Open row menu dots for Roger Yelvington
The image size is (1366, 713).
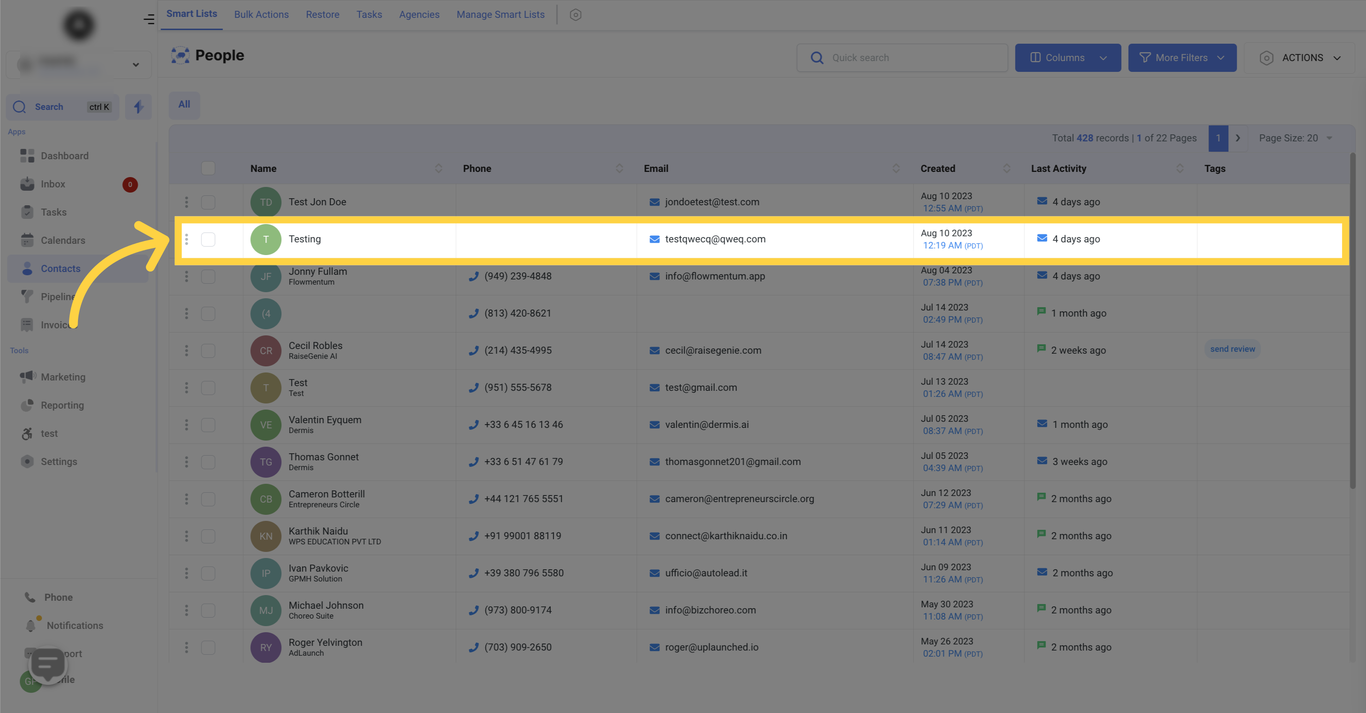[186, 647]
